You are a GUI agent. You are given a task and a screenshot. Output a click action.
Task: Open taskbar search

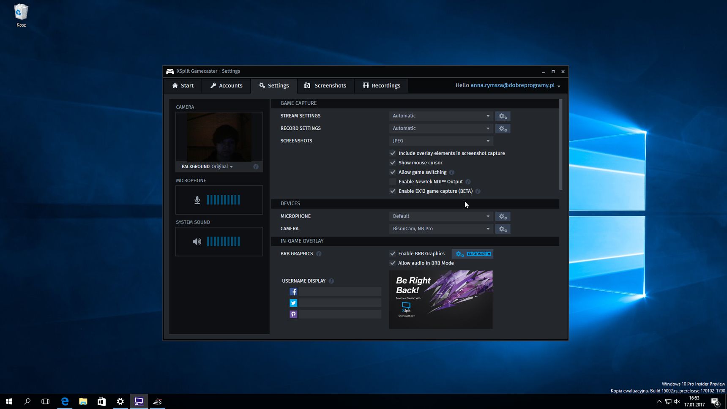pos(27,401)
